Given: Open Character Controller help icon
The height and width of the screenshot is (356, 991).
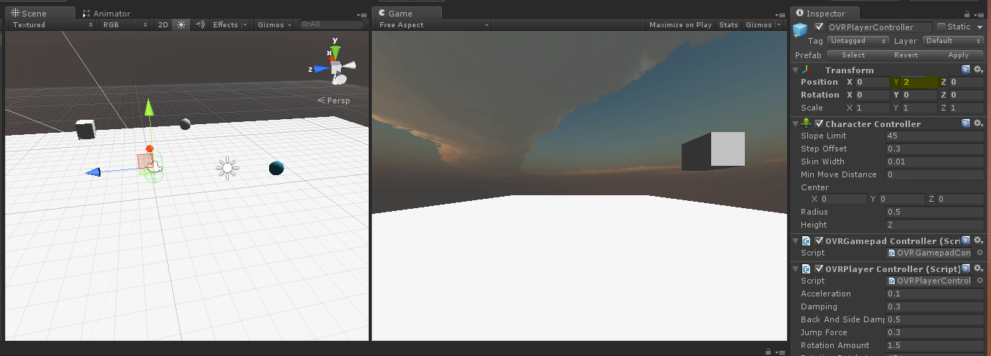Looking at the screenshot, I should [966, 123].
